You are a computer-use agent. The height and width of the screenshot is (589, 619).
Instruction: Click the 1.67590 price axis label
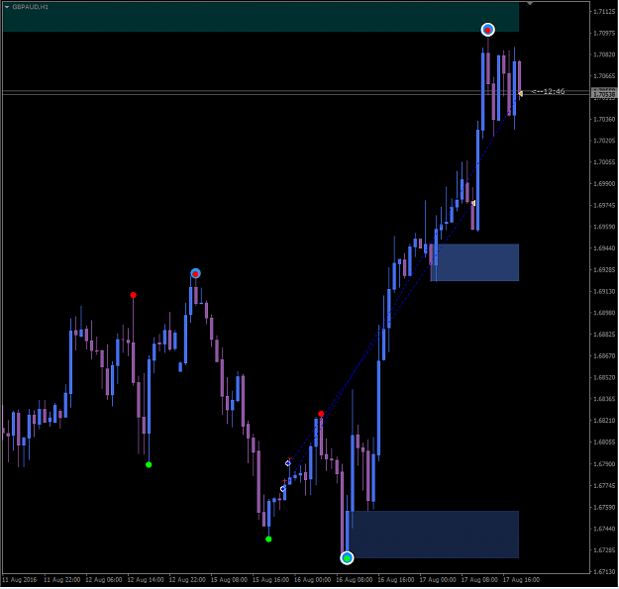(x=604, y=507)
